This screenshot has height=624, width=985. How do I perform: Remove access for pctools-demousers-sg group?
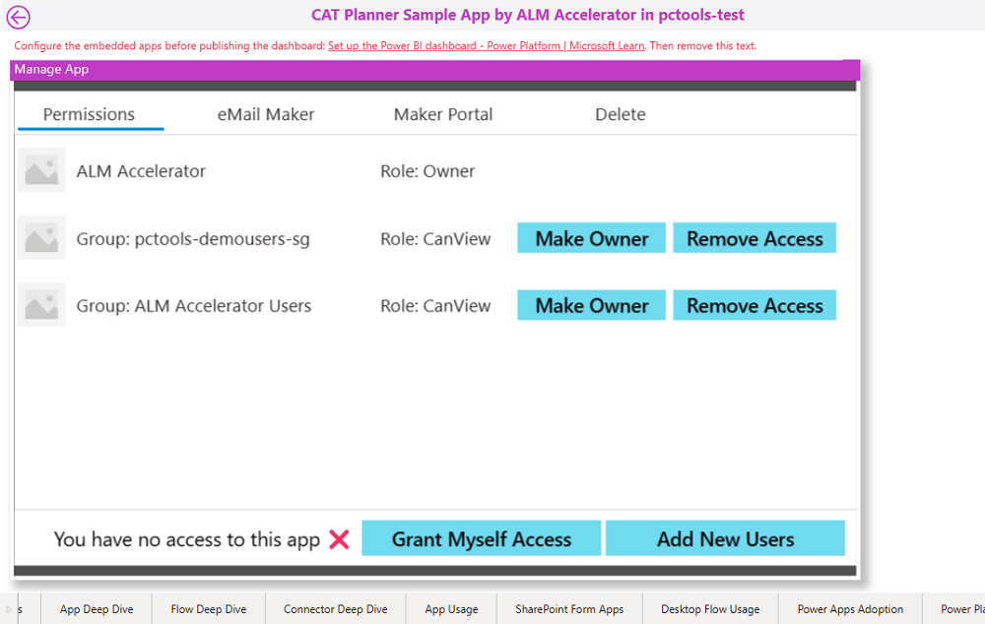(755, 238)
